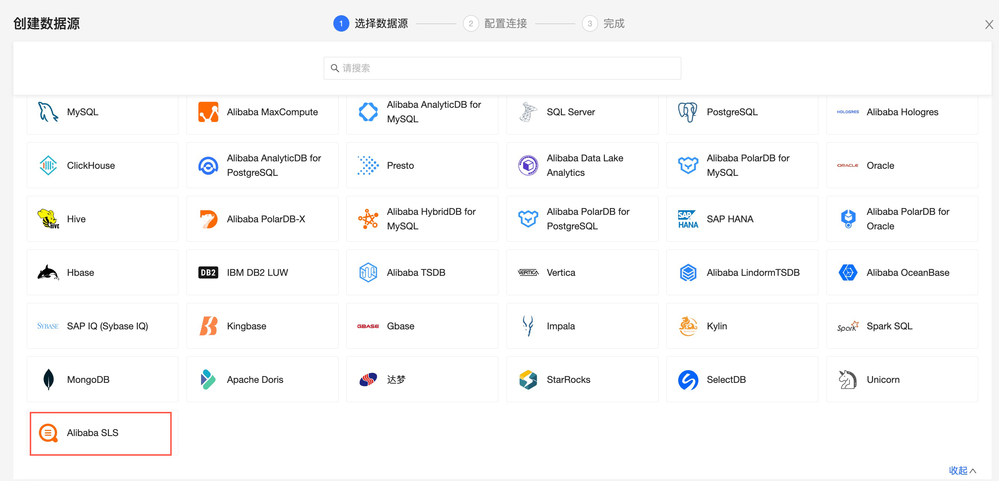Select the Vertica label
The image size is (999, 481).
coord(561,272)
